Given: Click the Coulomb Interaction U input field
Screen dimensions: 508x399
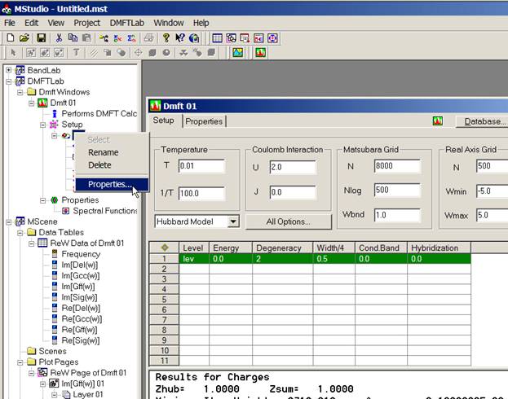Looking at the screenshot, I should tap(290, 167).
